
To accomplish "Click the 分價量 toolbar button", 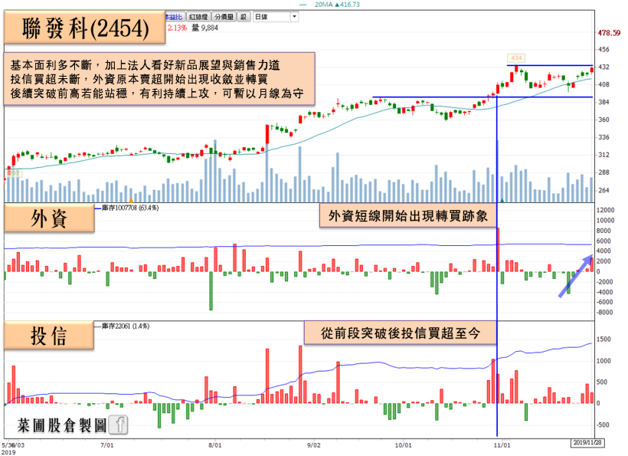I will (x=224, y=17).
